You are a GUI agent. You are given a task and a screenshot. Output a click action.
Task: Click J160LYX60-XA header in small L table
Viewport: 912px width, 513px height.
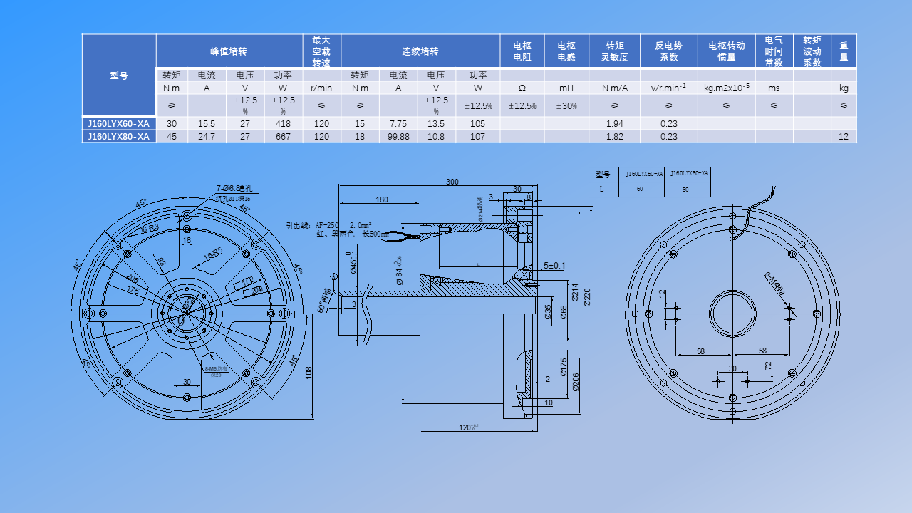pyautogui.click(x=643, y=173)
